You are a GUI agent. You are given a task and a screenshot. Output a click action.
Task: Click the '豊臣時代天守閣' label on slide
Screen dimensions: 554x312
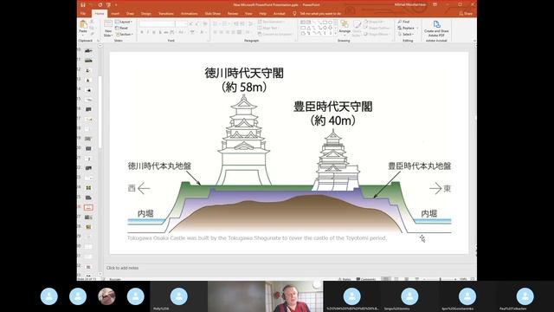pos(332,107)
